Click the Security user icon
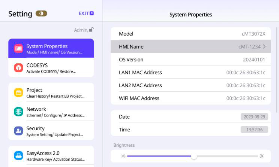This screenshot has width=279, height=167. click(18, 131)
